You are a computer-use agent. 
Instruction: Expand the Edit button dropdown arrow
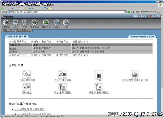(48, 8)
